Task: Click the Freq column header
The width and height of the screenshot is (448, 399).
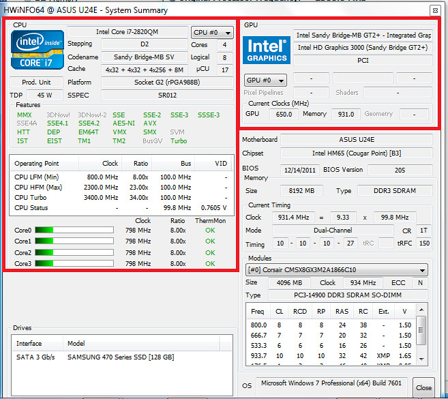Action: (258, 312)
